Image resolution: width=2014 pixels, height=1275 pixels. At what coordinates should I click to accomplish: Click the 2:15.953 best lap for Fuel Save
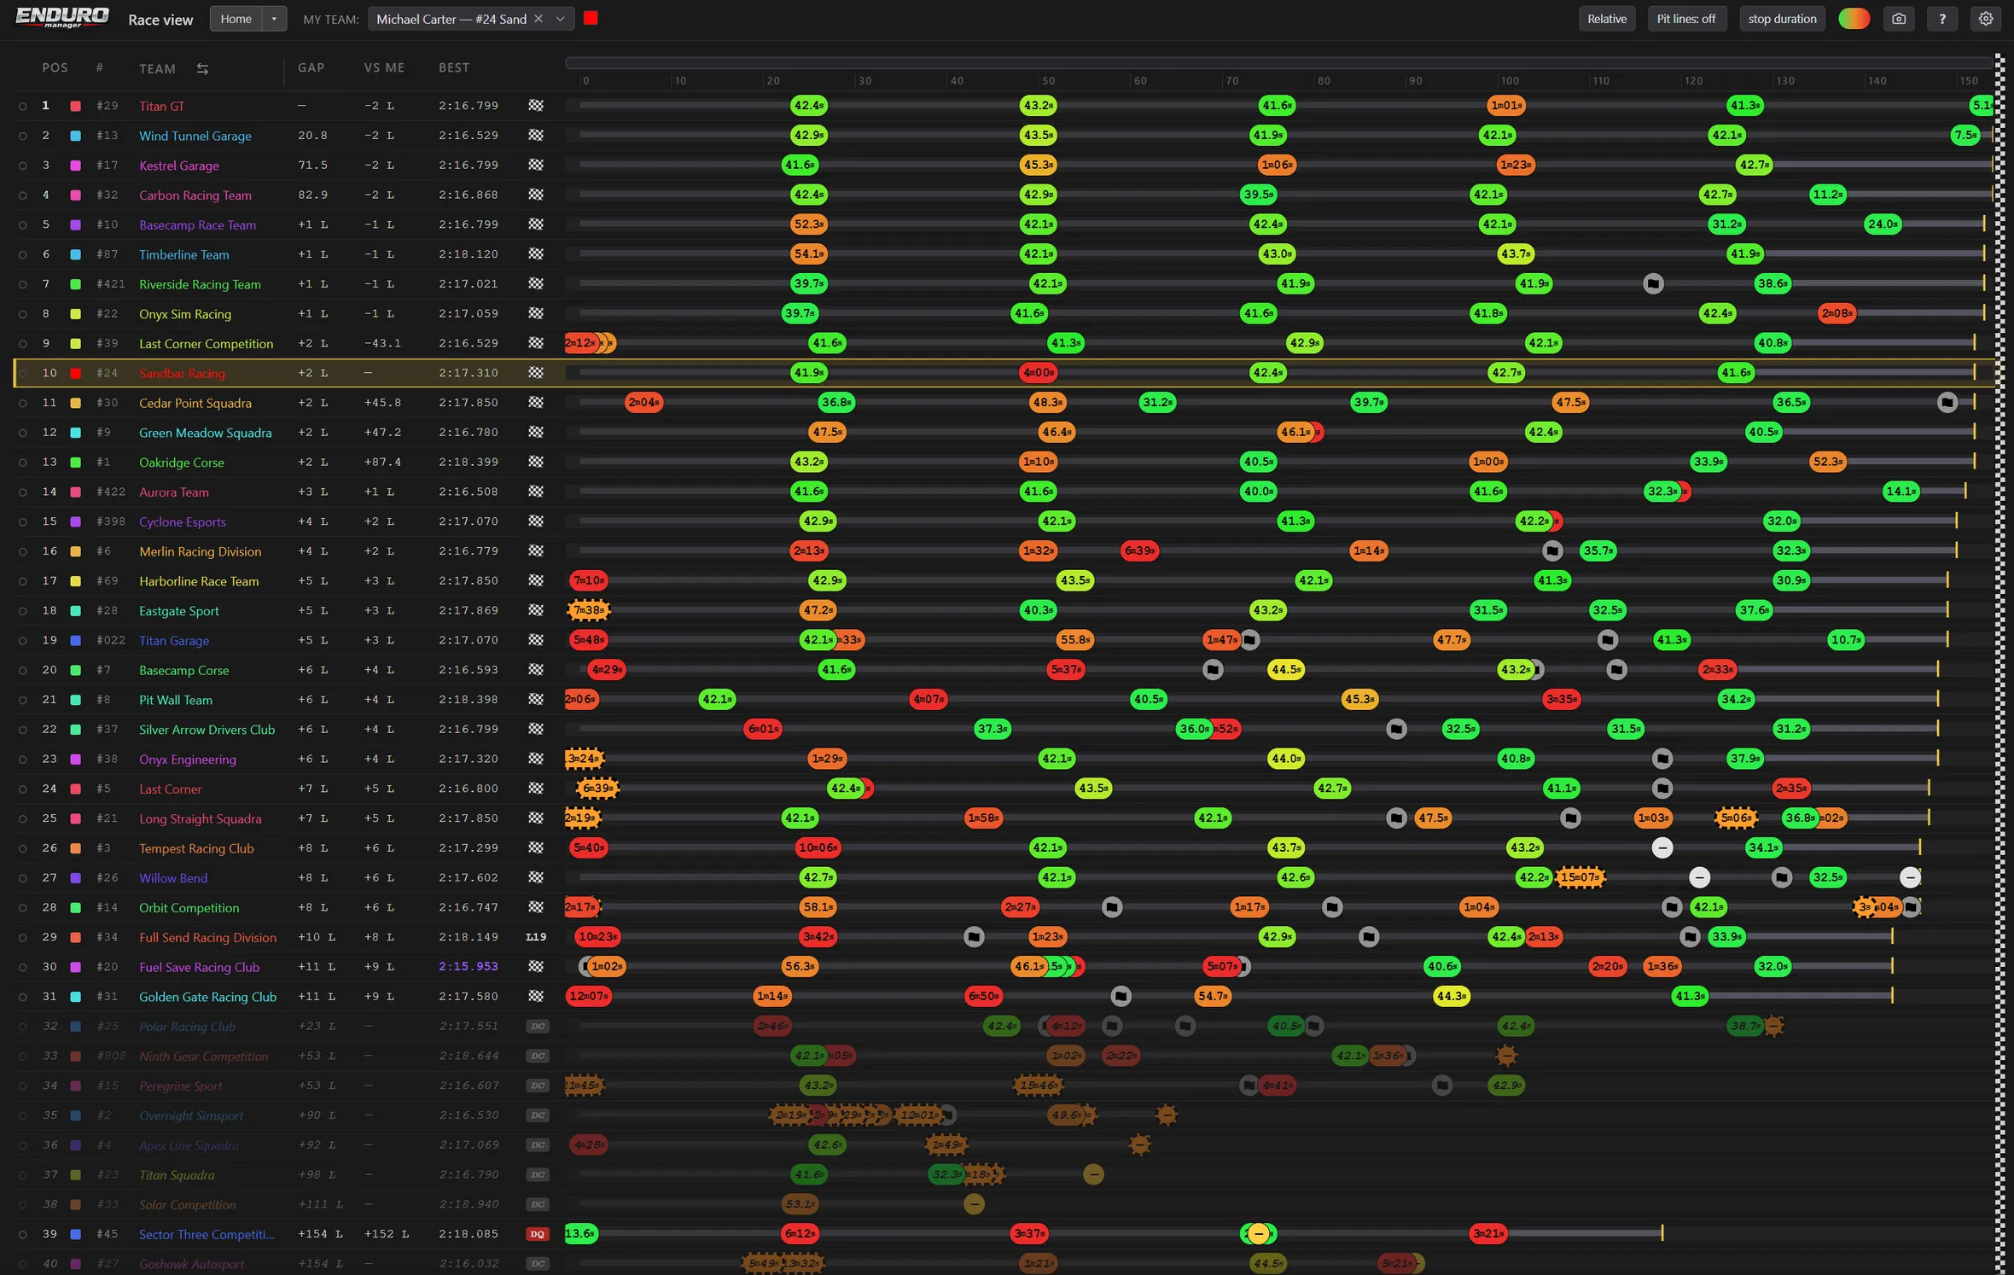(469, 967)
